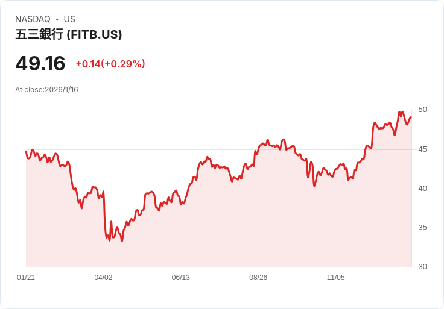Image resolution: width=444 pixels, height=309 pixels.
Task: Click the rightmost end of the price line
Action: [x=411, y=117]
